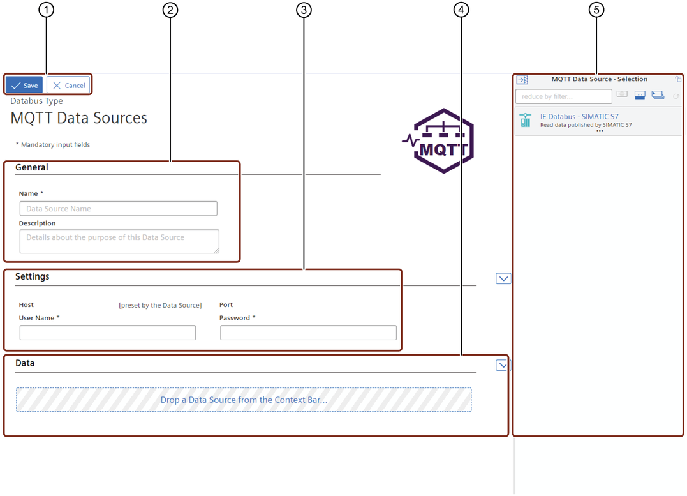Select the list view with details icon

640,95
